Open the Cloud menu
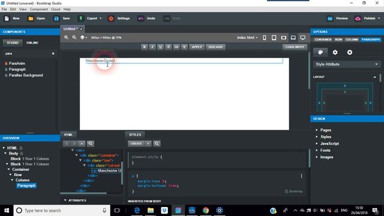Image resolution: width=384 pixels, height=216 pixels. click(56, 10)
